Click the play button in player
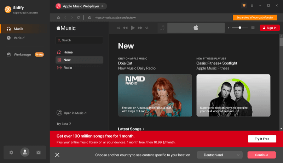283x163 pixels. 133,28
